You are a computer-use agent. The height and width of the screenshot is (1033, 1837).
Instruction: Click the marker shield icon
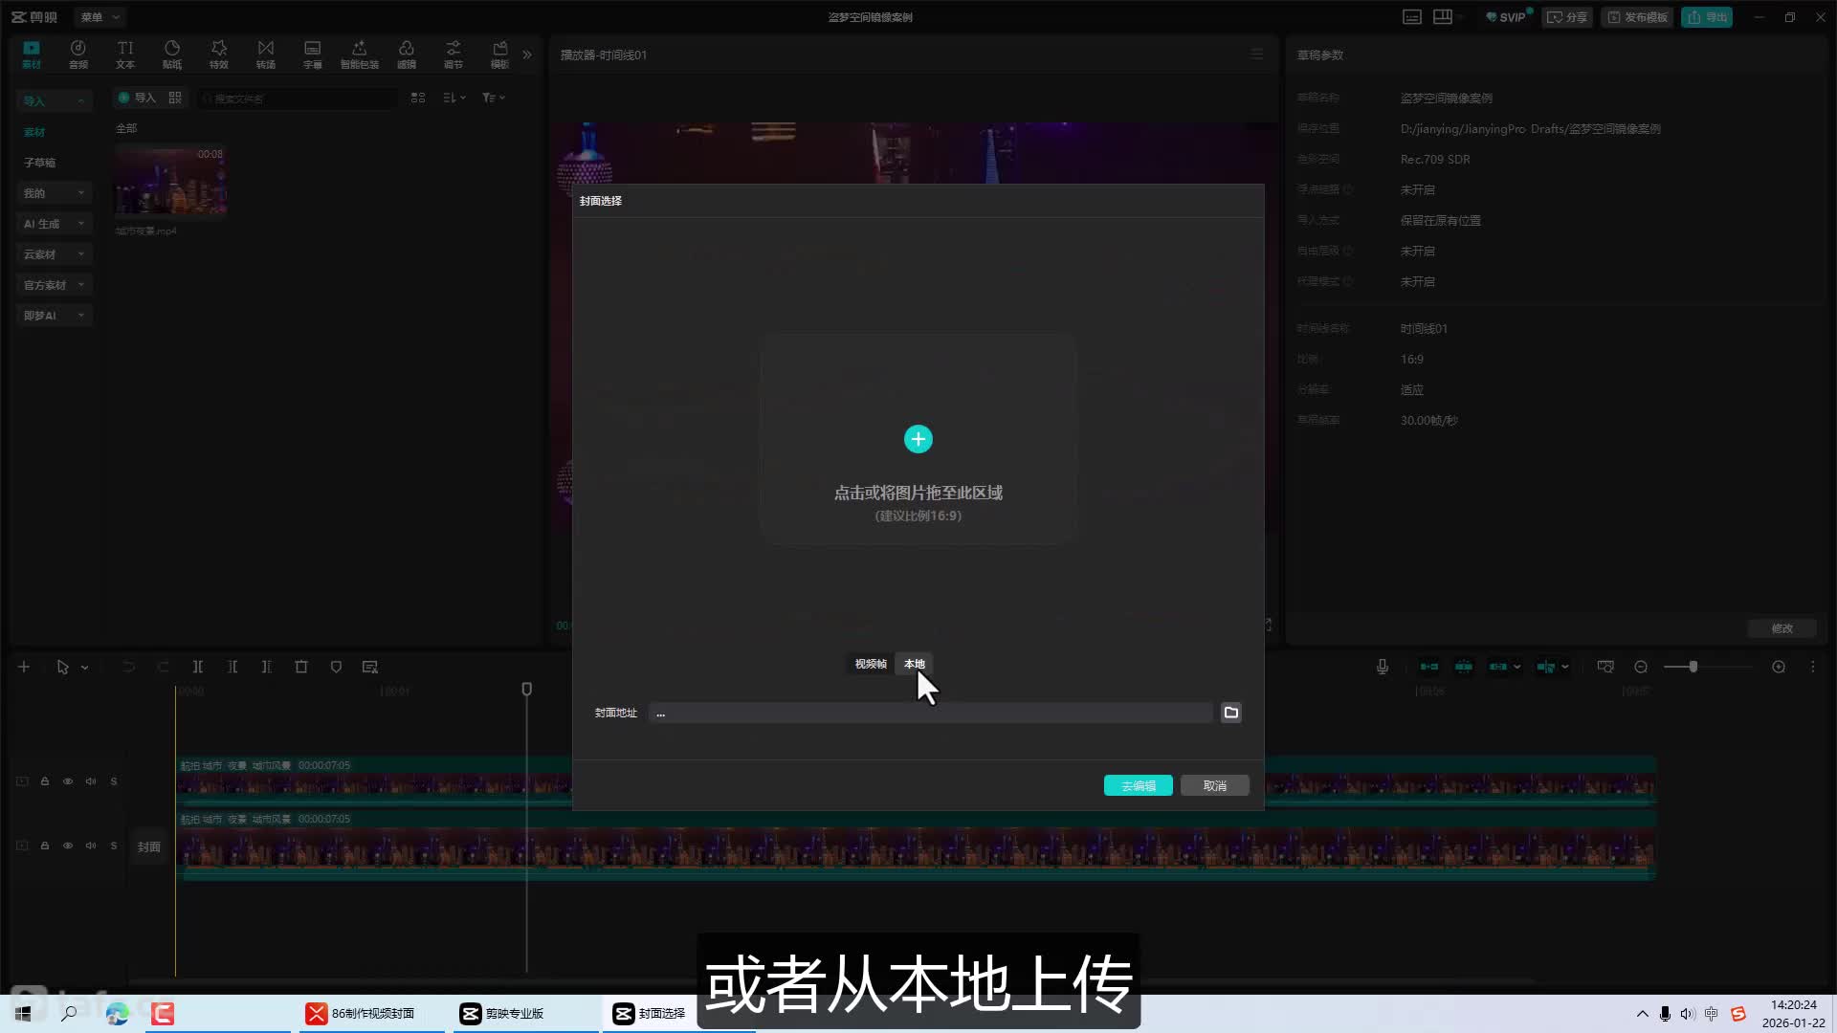336,667
